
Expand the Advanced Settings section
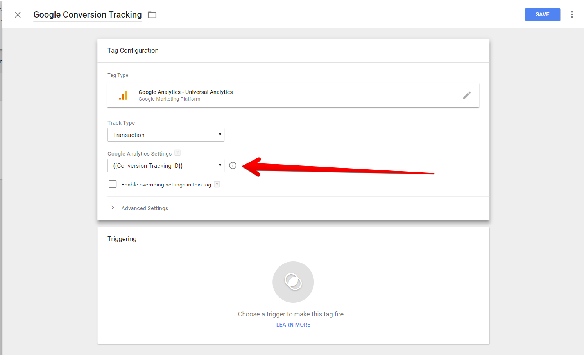click(x=113, y=208)
